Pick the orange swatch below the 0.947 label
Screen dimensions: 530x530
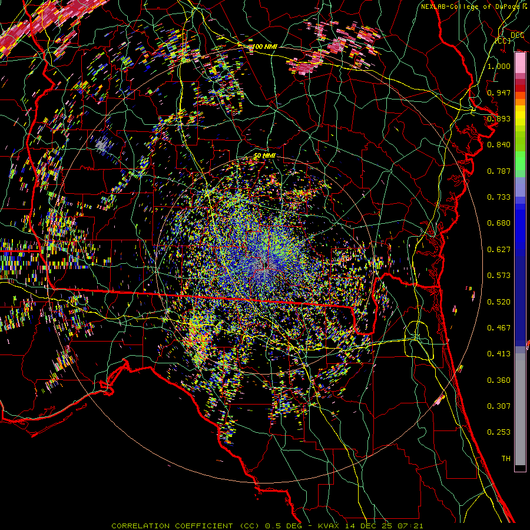coord(520,102)
